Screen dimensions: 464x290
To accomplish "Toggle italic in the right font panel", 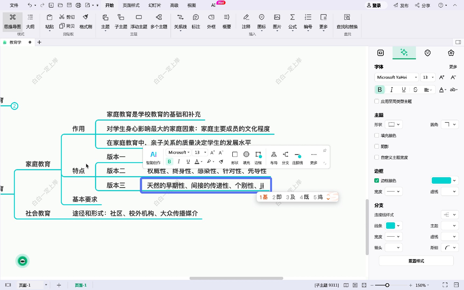I will tap(392, 90).
